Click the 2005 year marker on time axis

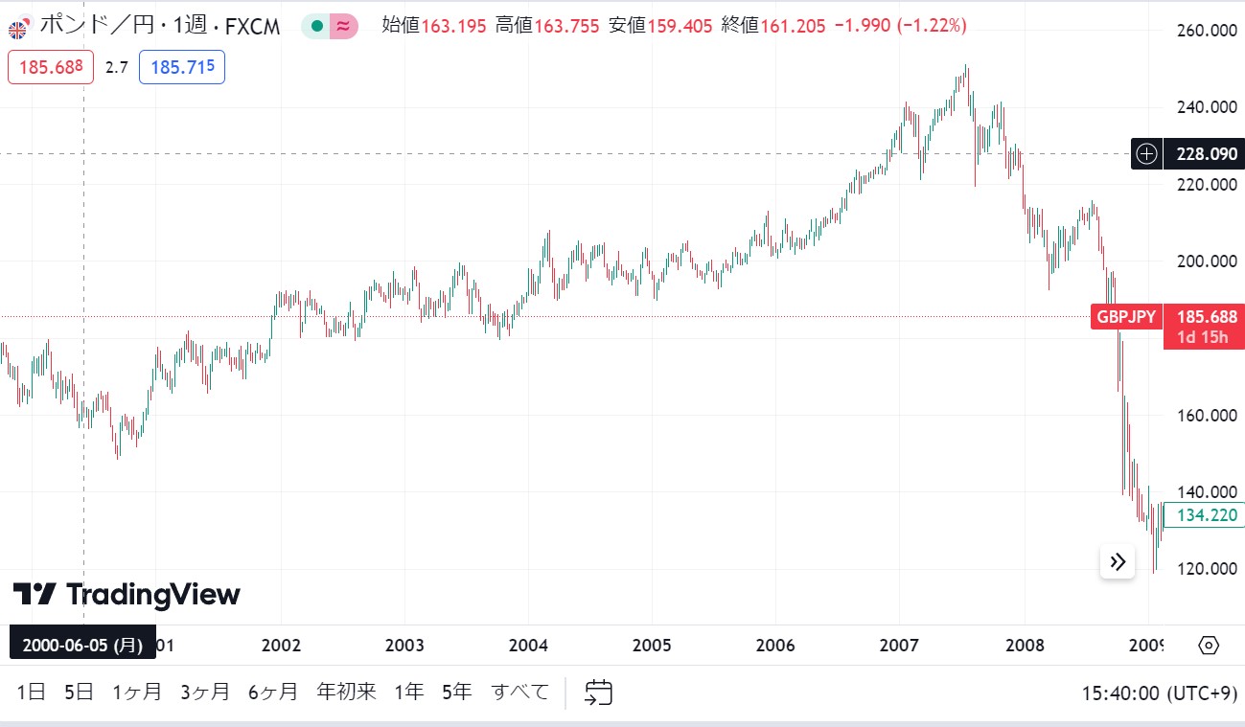tap(652, 645)
